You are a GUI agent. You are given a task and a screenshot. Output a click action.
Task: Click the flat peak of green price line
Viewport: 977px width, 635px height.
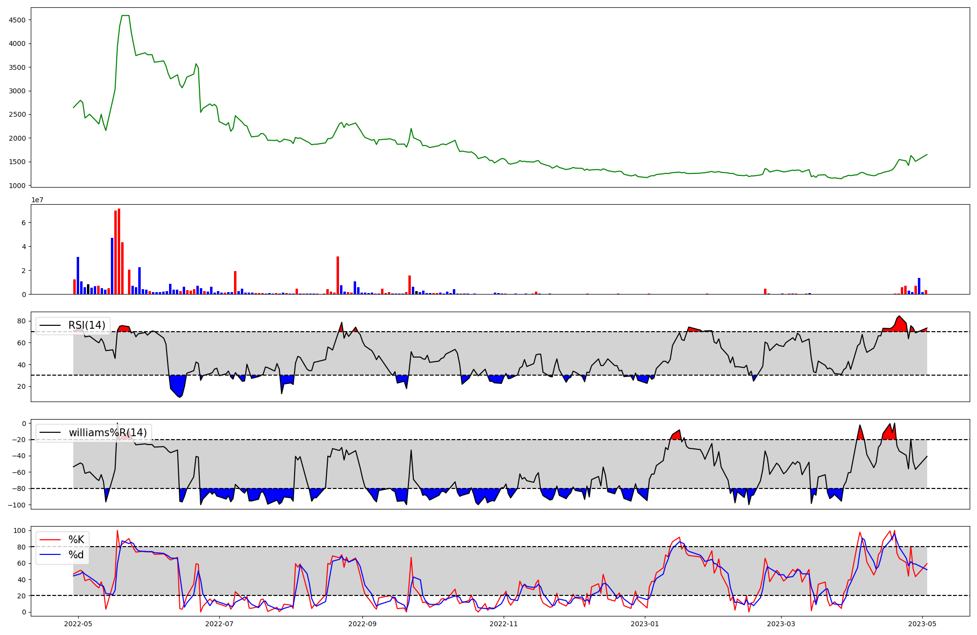[x=125, y=16]
